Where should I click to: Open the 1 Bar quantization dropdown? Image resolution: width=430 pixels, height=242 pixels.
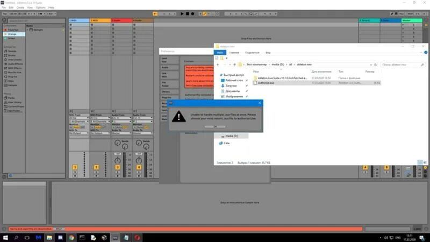(x=51, y=14)
